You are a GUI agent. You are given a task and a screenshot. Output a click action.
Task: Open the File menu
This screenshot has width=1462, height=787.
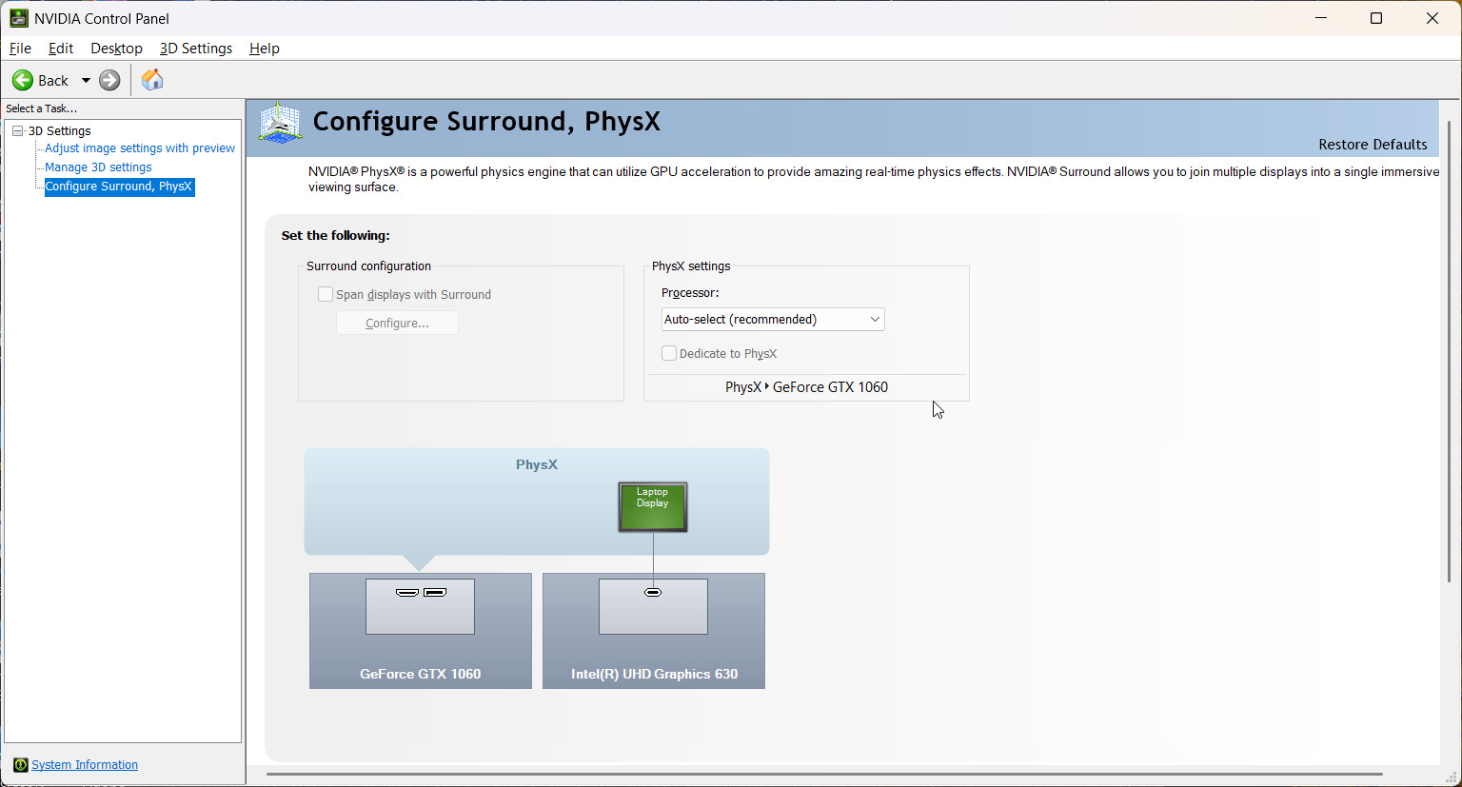(x=20, y=49)
